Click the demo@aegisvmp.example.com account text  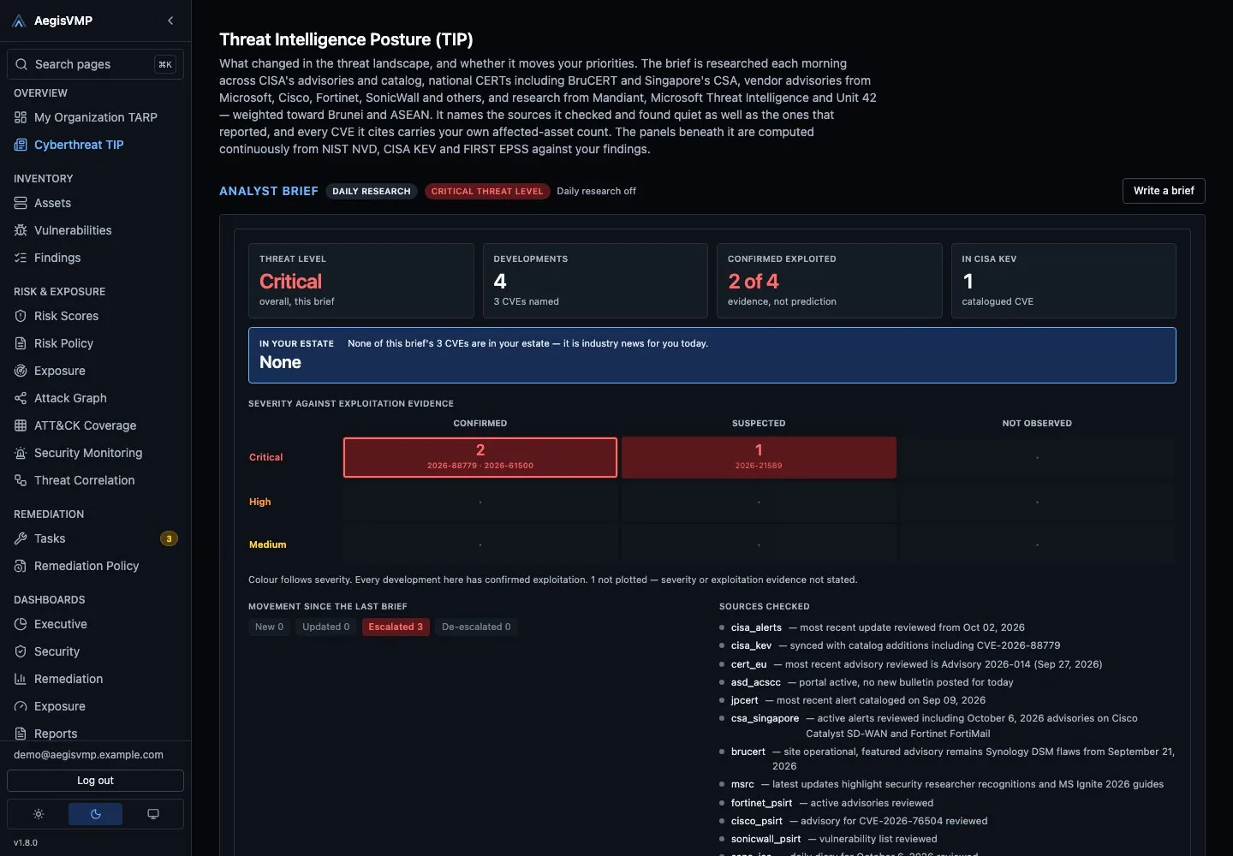[88, 755]
